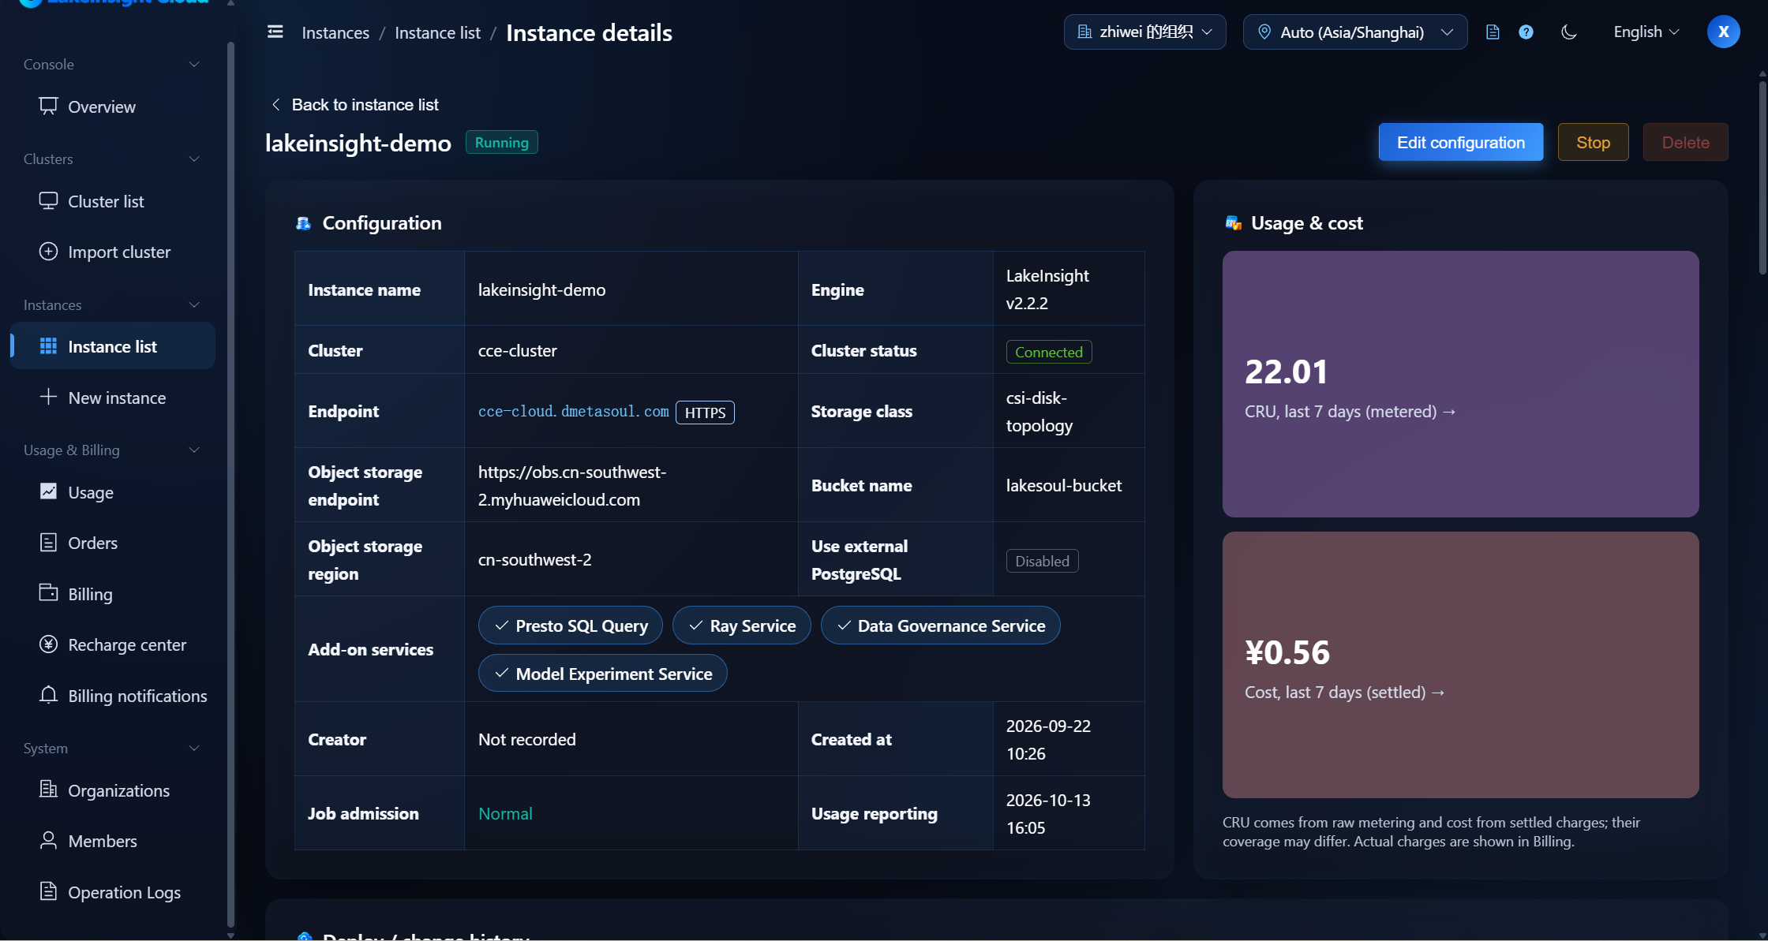Open Import cluster page
The image size is (1768, 941).
pos(112,252)
